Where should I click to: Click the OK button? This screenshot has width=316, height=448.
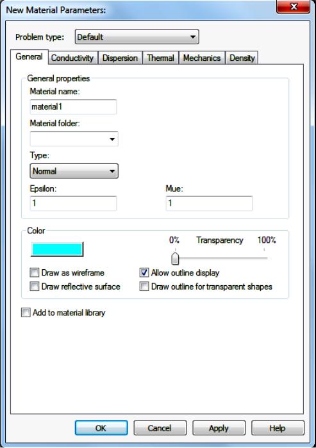pos(101,428)
